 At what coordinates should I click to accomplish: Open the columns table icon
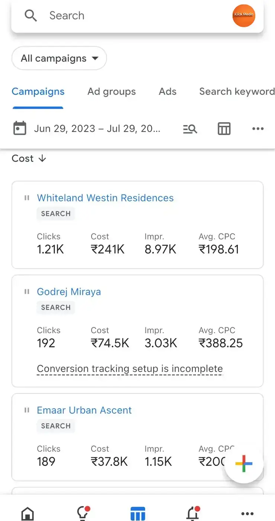pos(224,129)
